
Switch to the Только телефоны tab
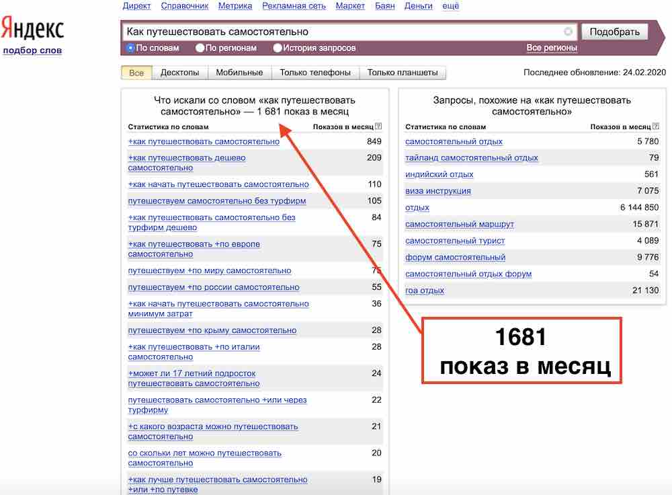point(315,73)
